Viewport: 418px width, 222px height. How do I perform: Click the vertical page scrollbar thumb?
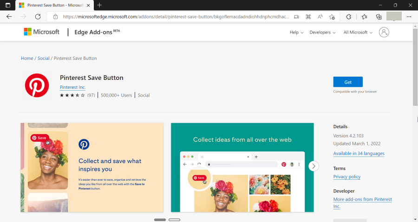pos(415,66)
